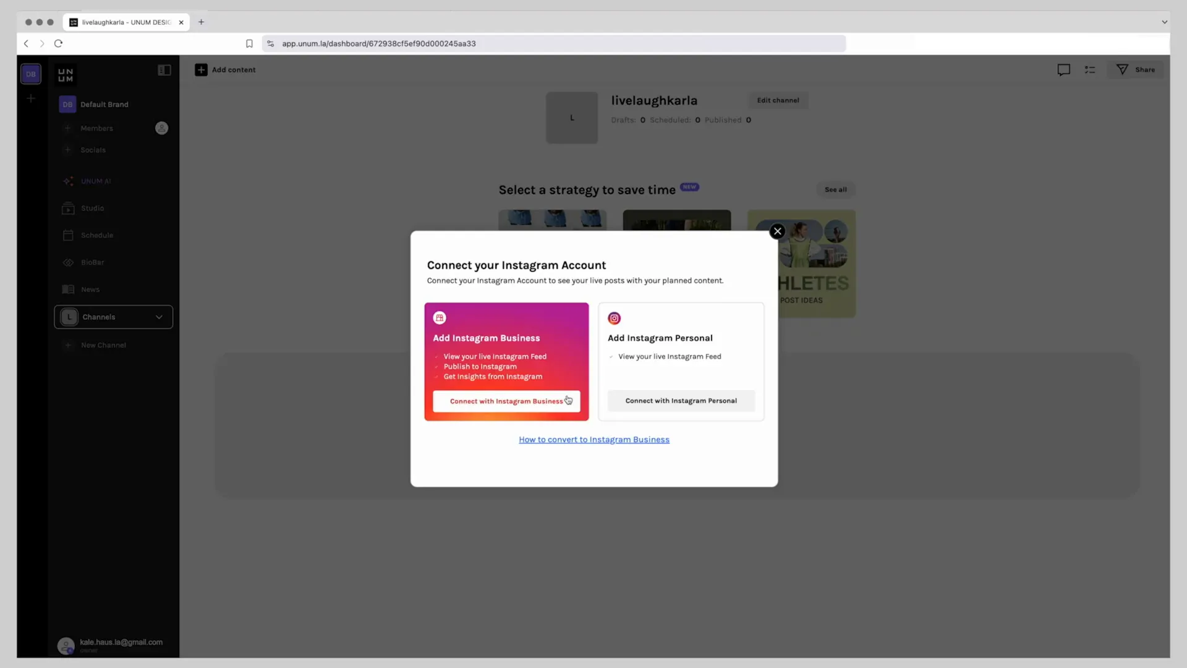Open Studio in sidebar
The height and width of the screenshot is (668, 1187).
92,208
